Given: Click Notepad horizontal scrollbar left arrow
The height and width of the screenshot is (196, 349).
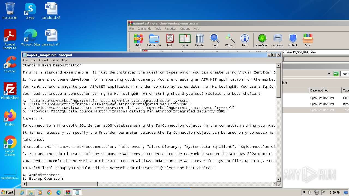Looking at the screenshot, I should 25,184.
